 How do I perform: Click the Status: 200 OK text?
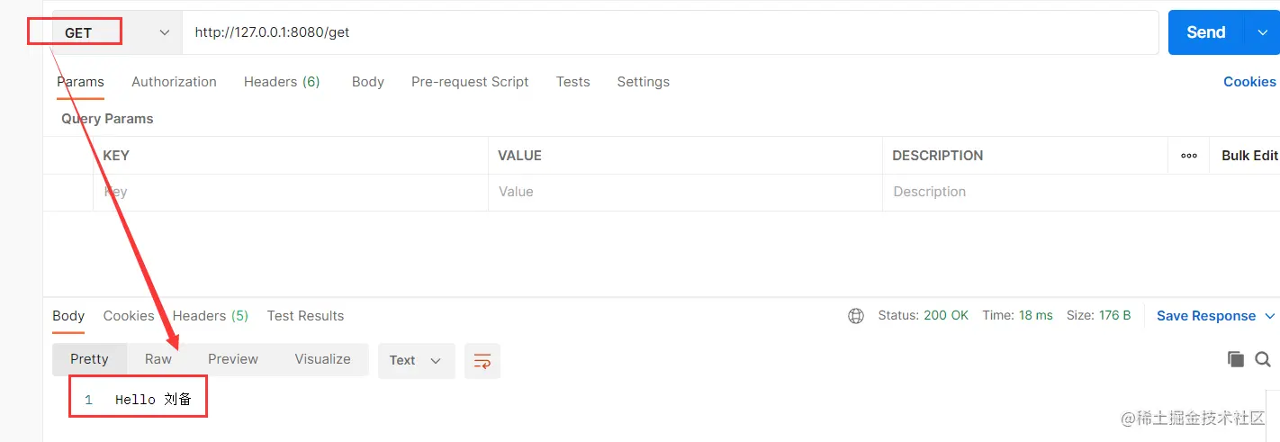pyautogui.click(x=924, y=316)
